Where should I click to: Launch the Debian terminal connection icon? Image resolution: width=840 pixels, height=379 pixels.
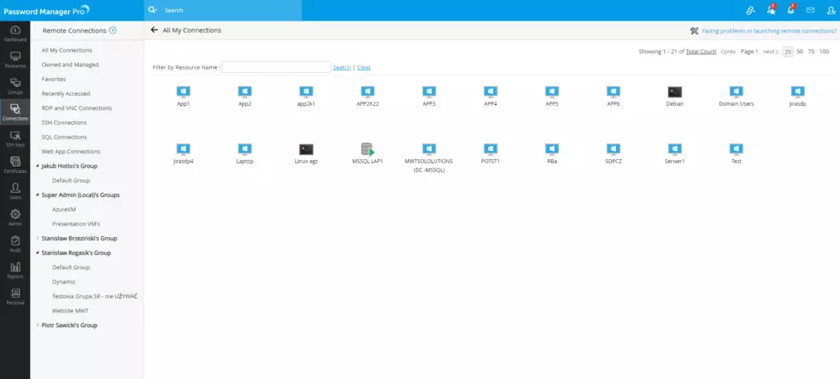coord(675,92)
